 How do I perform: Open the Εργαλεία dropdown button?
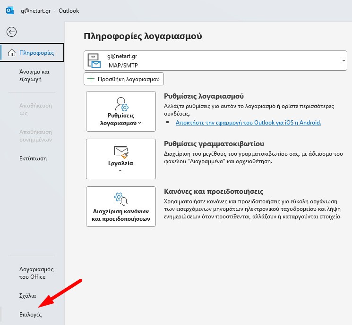[x=121, y=159]
